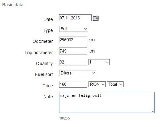Viewport: 162px width, 127px height.
Task: Open the Type dropdown showing Full
Action: click(74, 29)
